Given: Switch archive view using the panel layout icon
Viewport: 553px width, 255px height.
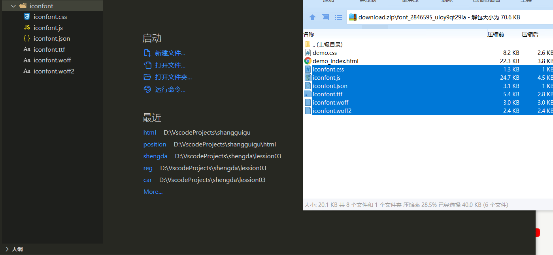Looking at the screenshot, I should (325, 17).
